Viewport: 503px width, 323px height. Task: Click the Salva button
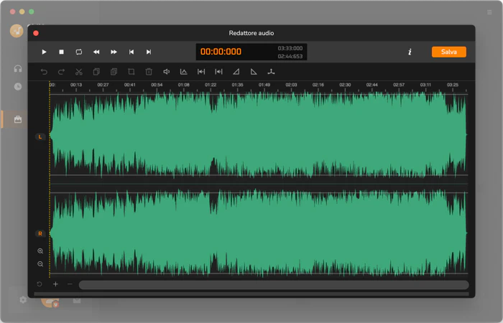pyautogui.click(x=449, y=52)
